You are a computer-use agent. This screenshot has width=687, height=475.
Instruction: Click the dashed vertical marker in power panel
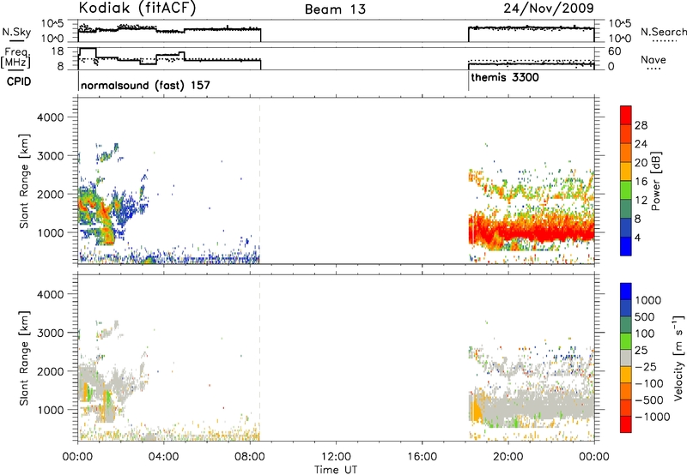(260, 181)
